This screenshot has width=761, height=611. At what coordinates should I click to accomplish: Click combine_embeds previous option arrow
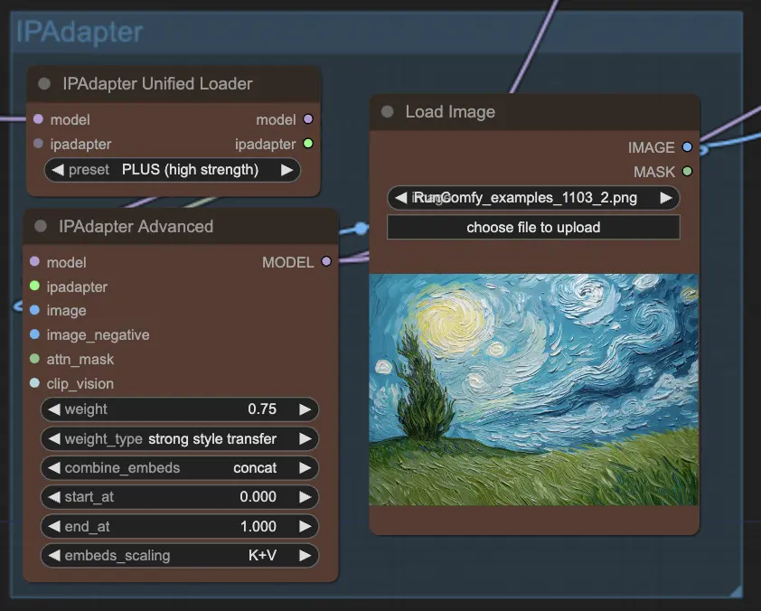54,468
